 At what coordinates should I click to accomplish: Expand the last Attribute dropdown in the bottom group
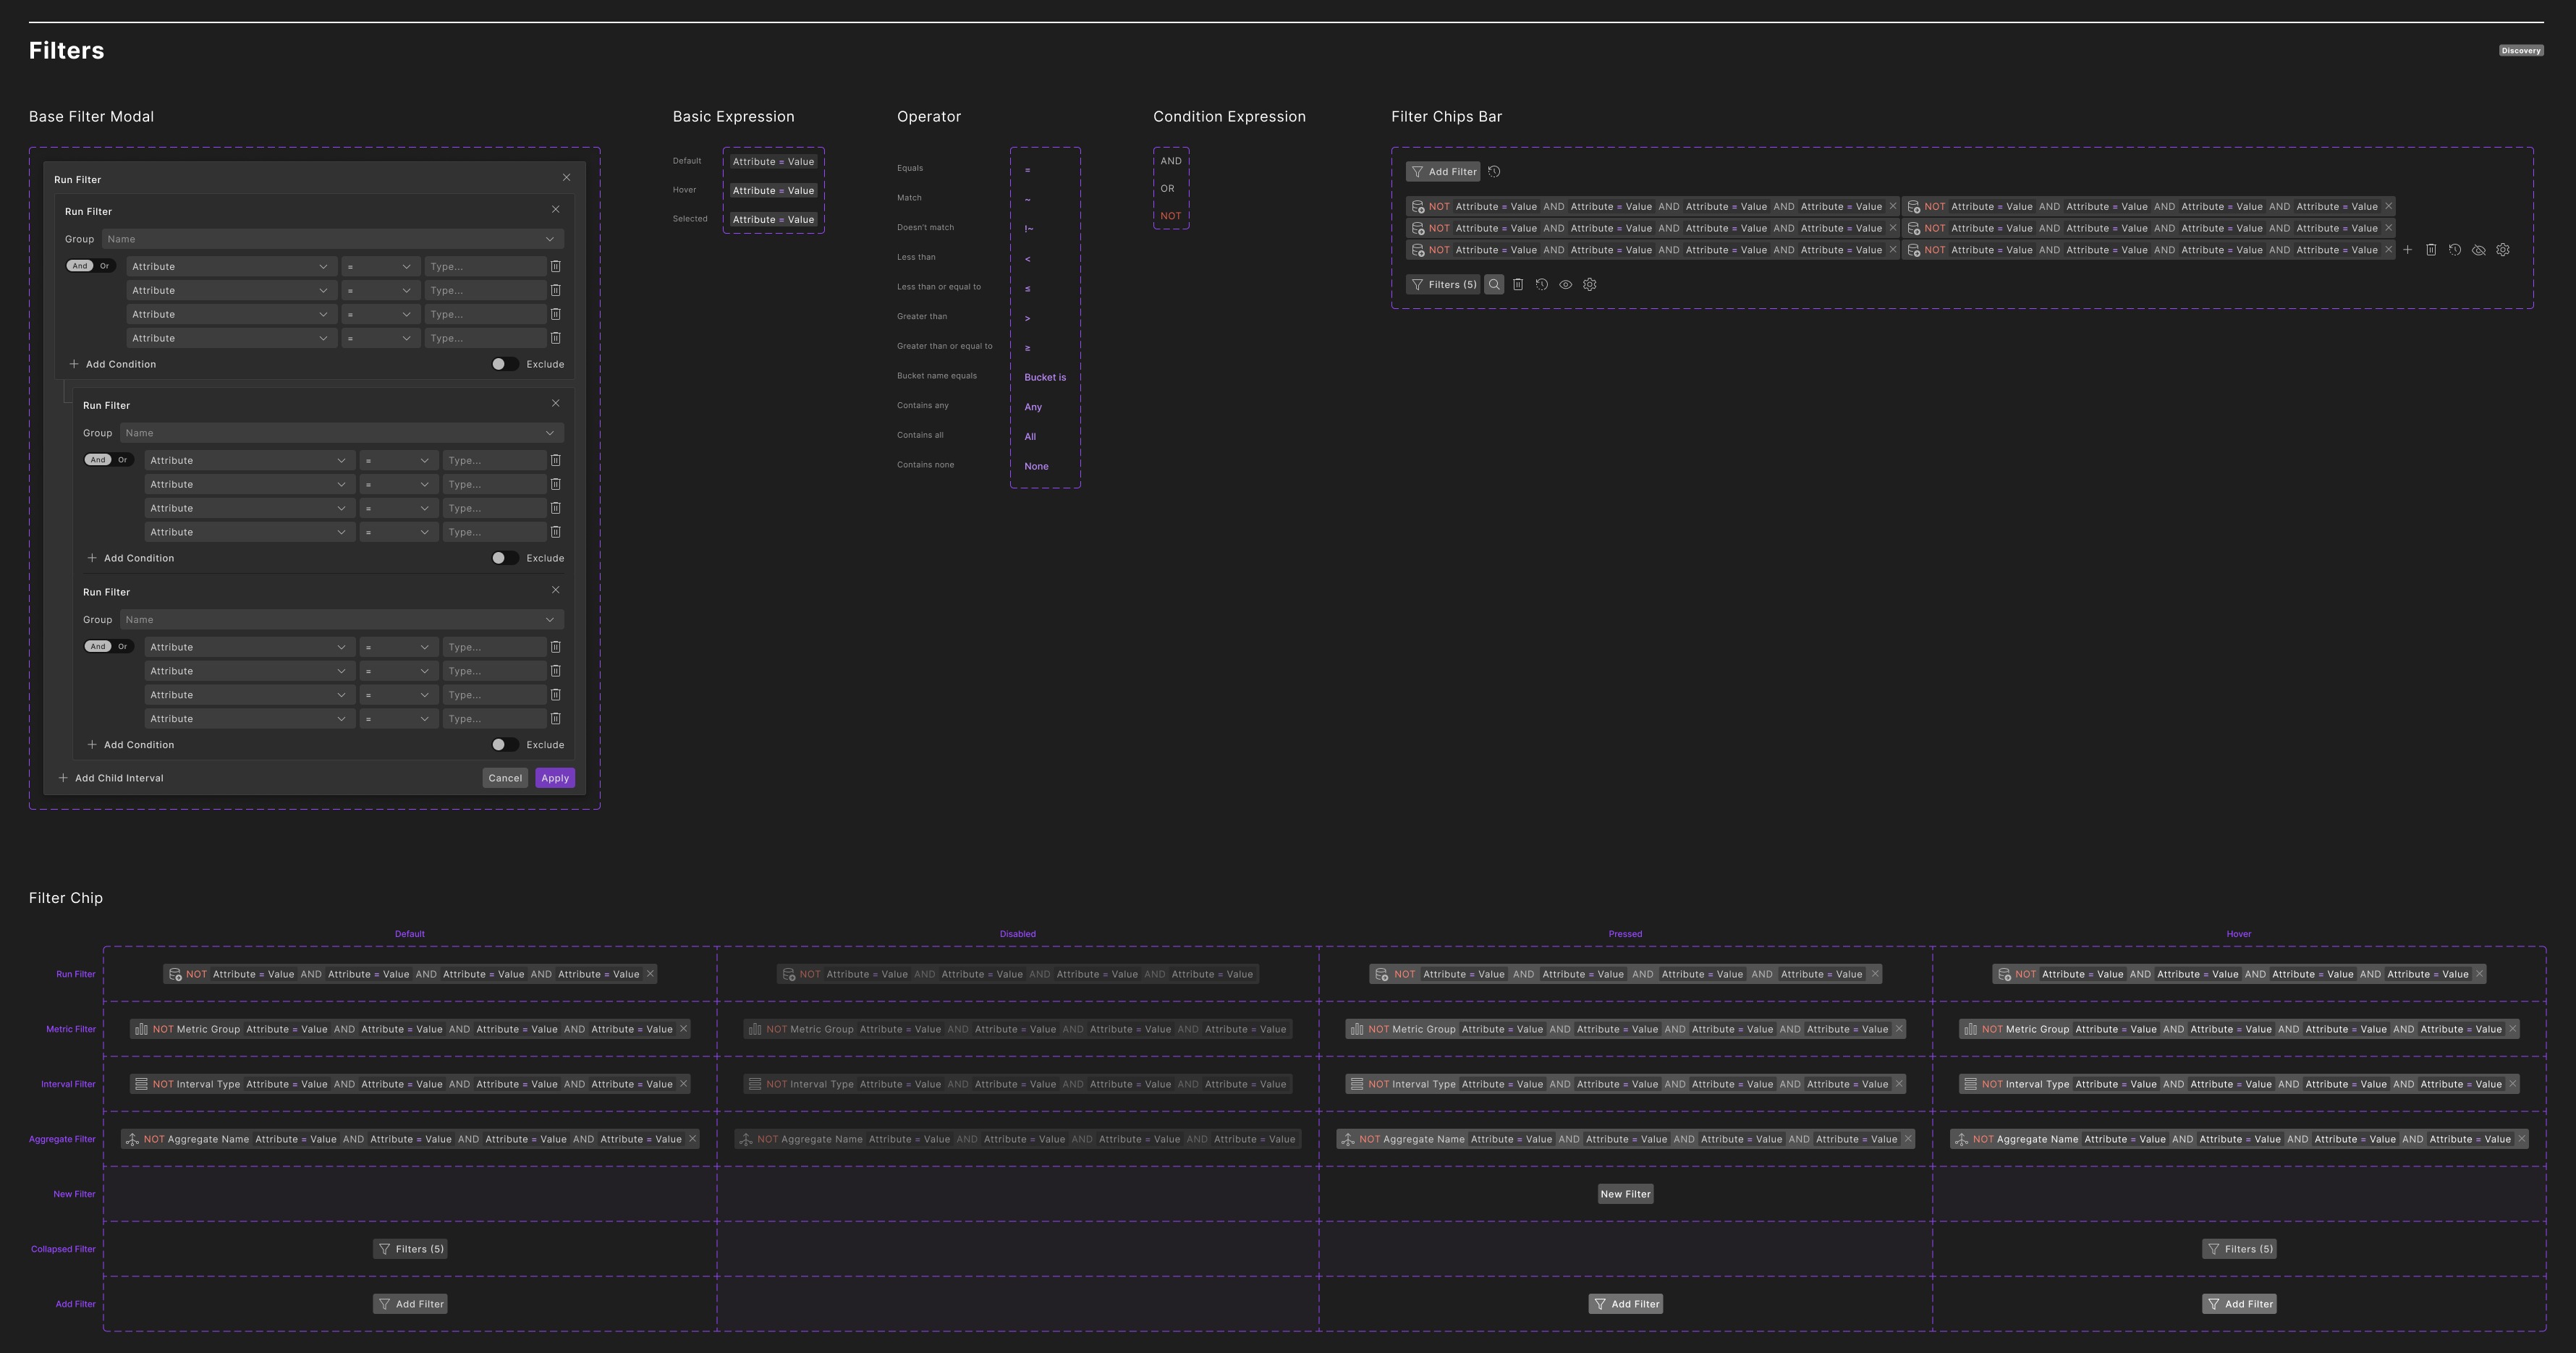(x=249, y=718)
